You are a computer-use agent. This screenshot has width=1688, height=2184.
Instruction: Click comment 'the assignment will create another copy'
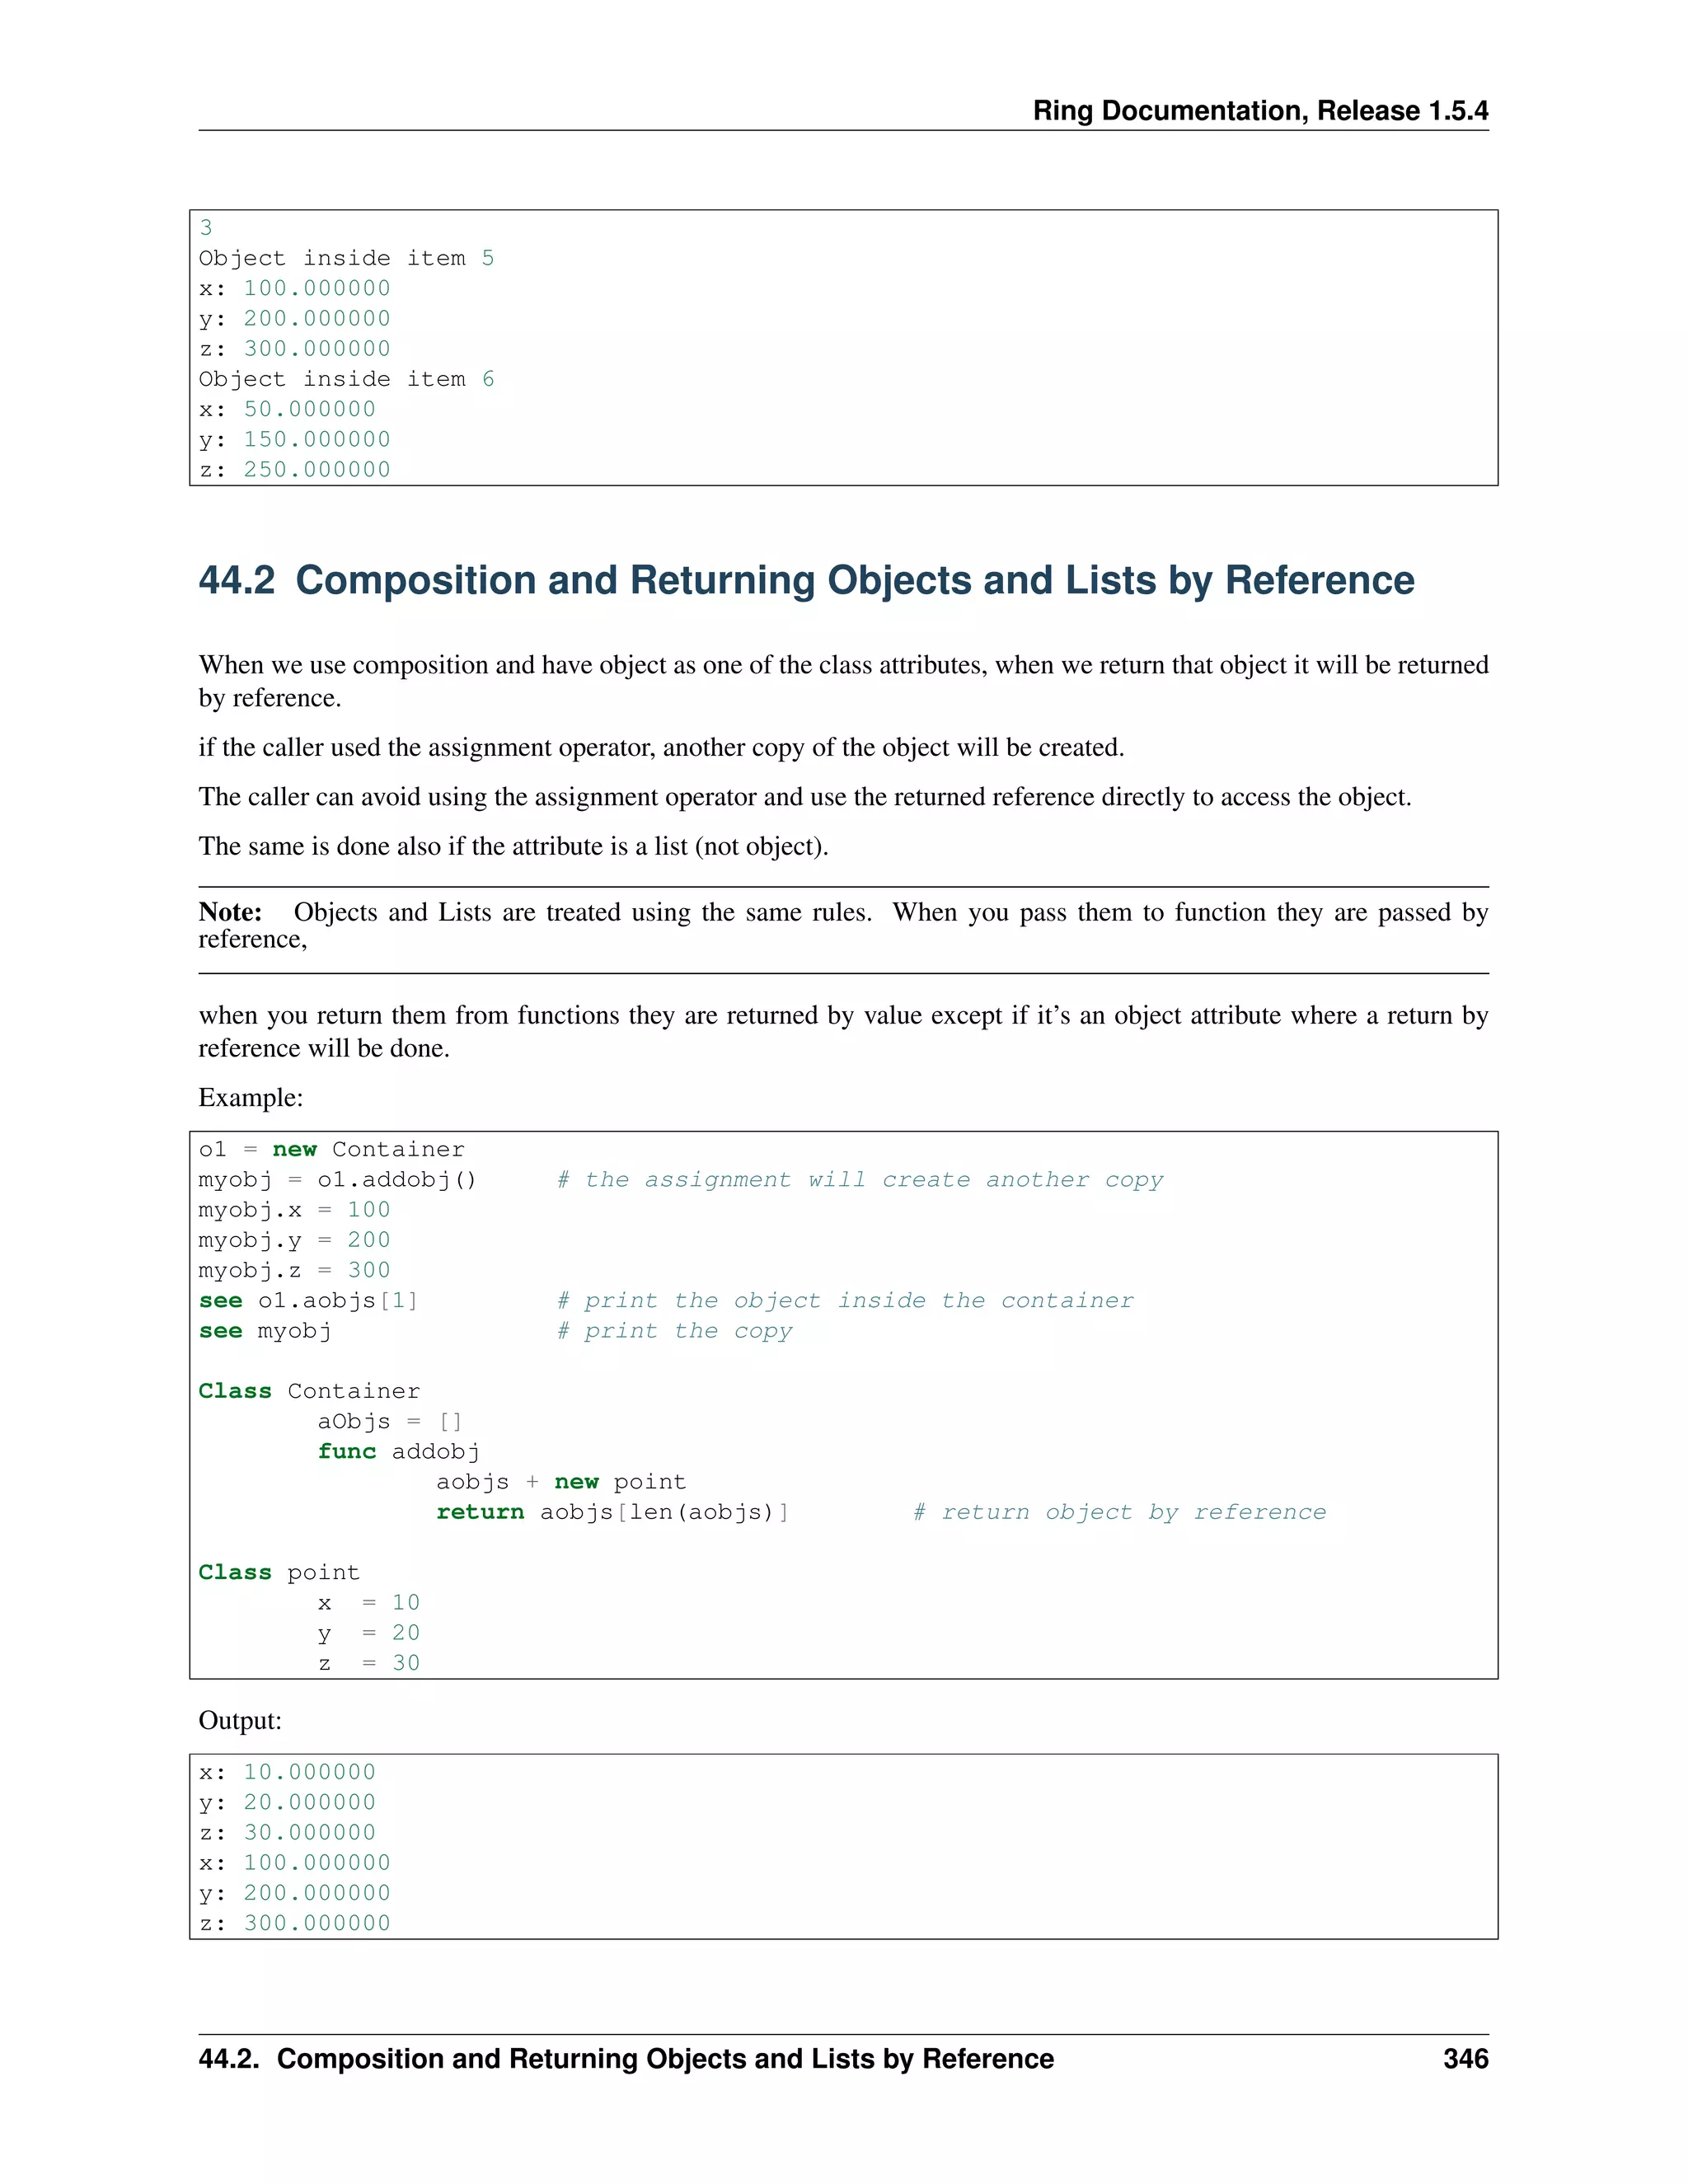click(x=860, y=1179)
